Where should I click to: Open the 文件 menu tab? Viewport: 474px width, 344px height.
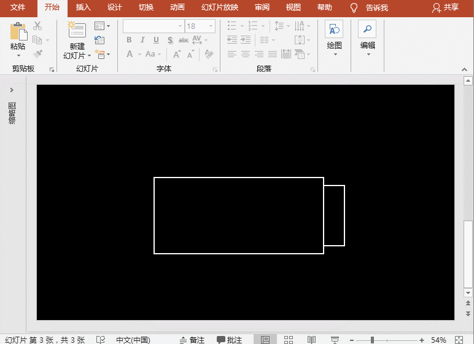18,7
